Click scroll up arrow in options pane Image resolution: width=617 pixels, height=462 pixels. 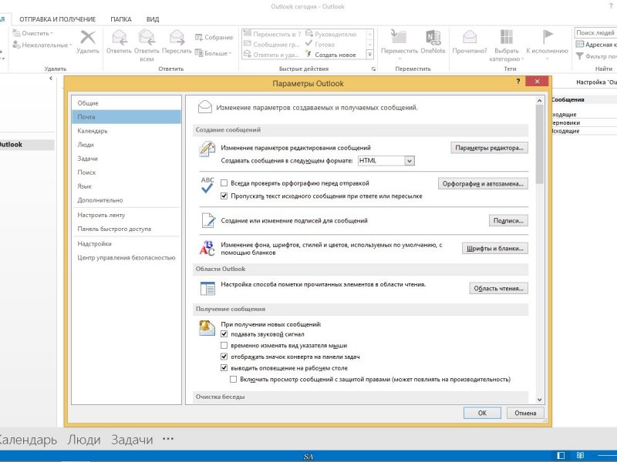point(539,101)
